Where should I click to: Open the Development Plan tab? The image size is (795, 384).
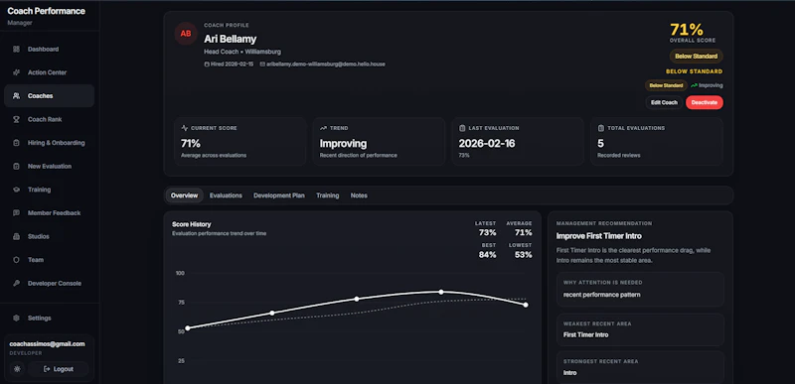(279, 195)
